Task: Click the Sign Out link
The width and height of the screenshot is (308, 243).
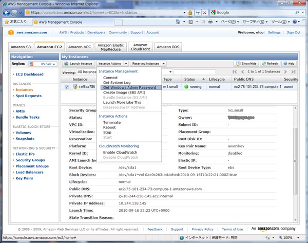Action: coord(294,32)
